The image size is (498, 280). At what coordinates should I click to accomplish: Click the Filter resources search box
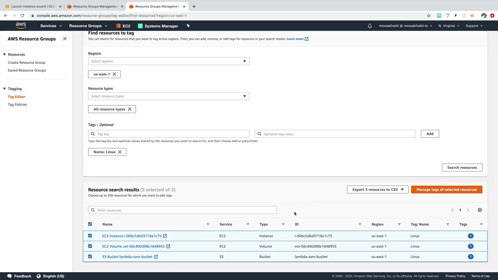182,210
